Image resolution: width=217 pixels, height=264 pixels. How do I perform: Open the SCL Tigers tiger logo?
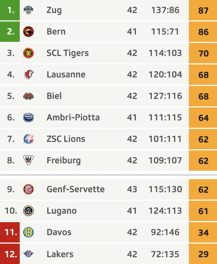pos(28,53)
